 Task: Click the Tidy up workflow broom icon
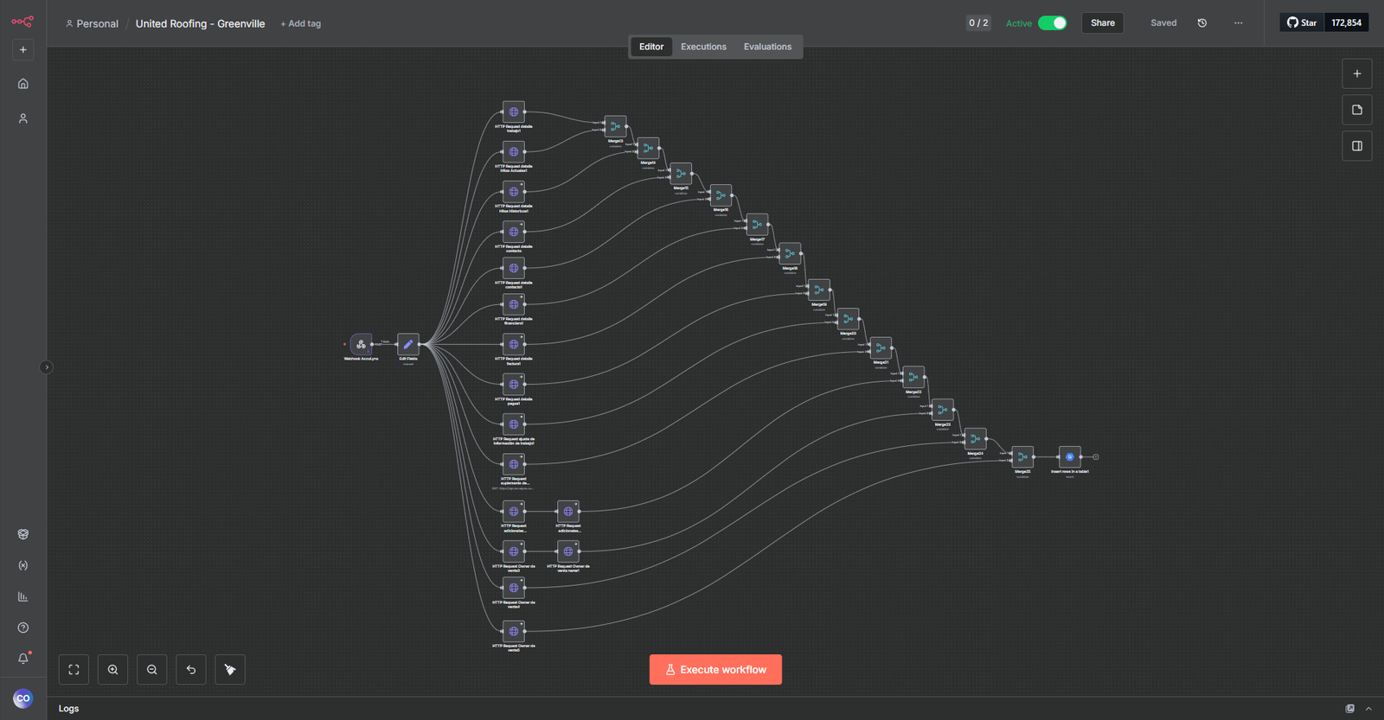(230, 670)
